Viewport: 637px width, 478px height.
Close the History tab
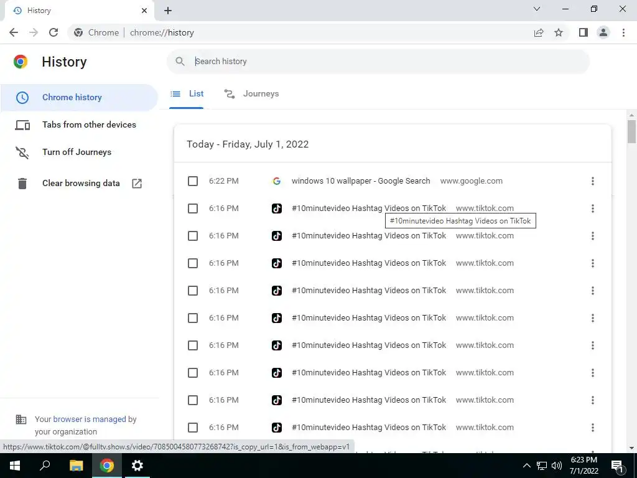coord(144,11)
